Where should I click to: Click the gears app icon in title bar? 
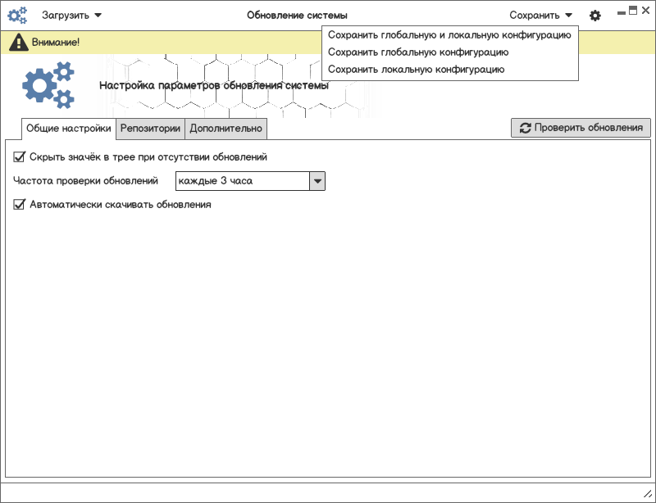pos(17,16)
